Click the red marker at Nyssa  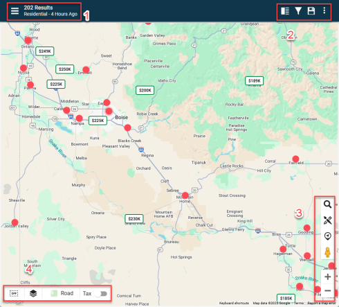[24, 68]
